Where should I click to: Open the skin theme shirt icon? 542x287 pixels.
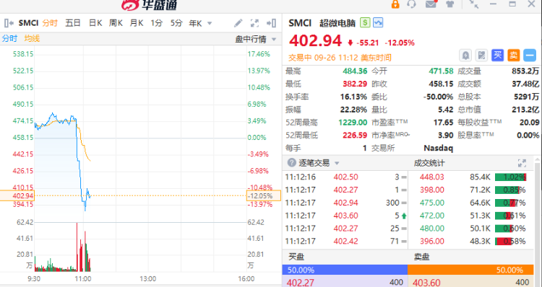click(x=450, y=4)
